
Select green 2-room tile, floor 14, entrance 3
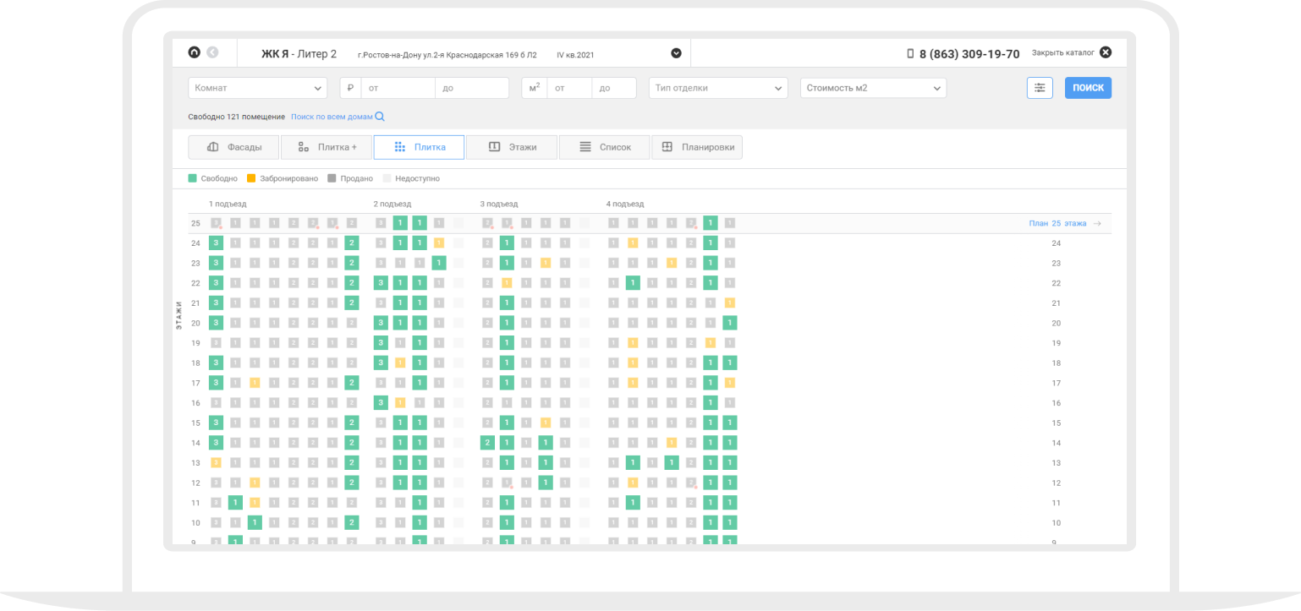click(x=487, y=443)
